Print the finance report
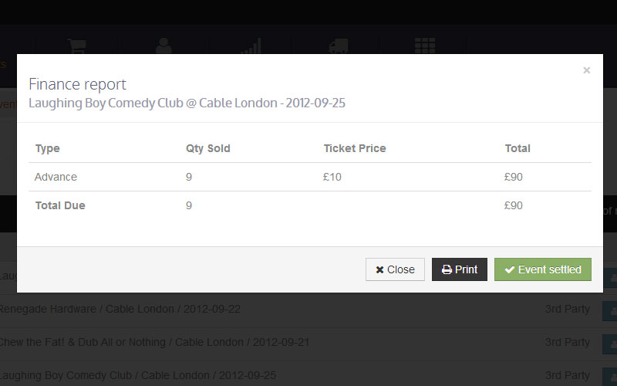617x386 pixels. pyautogui.click(x=460, y=269)
